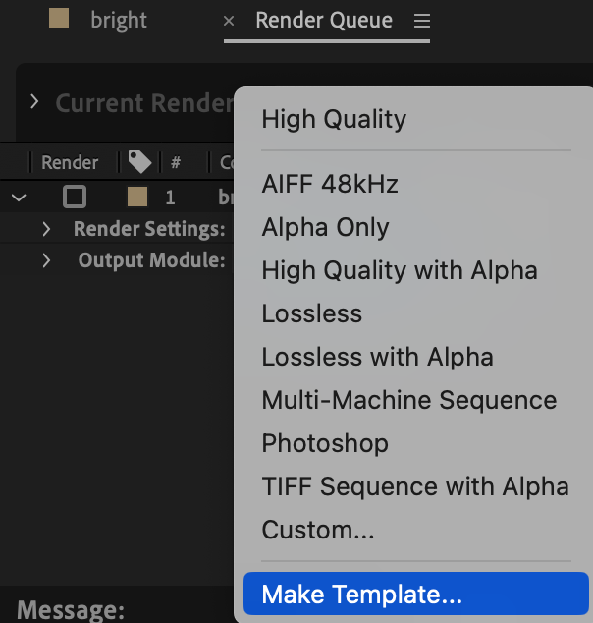
Task: Collapse render queue item 1
Action: pyautogui.click(x=18, y=197)
